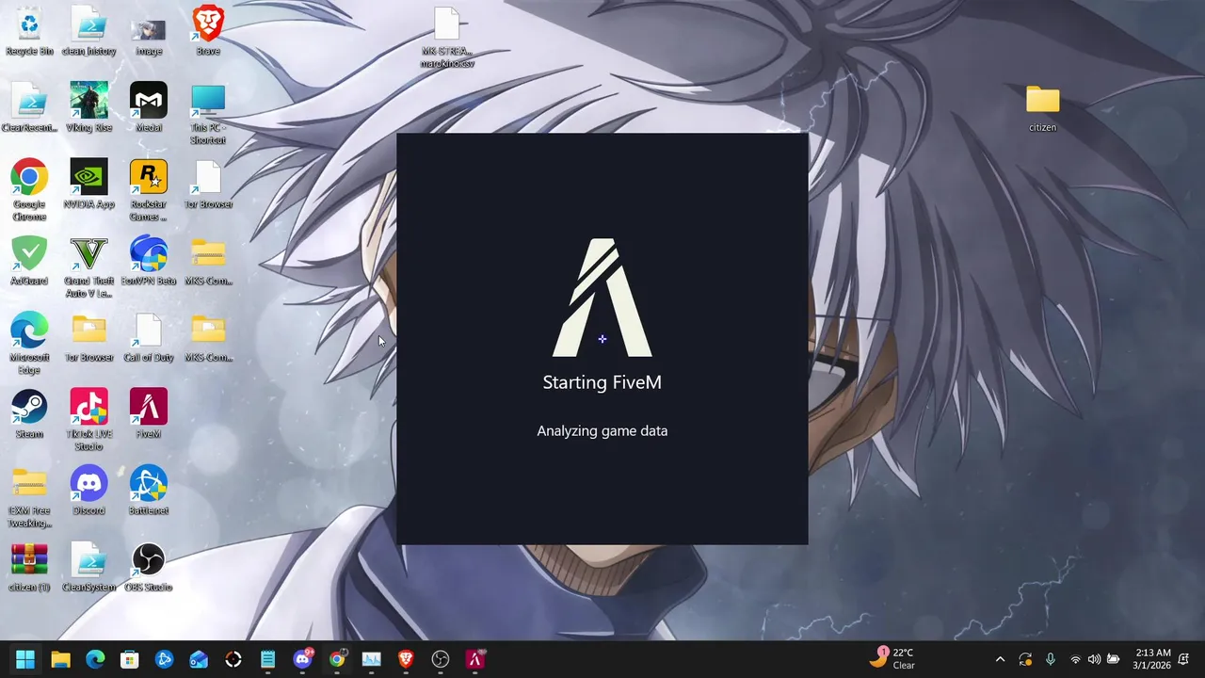Select the FiveM desktop icon

[x=149, y=414]
